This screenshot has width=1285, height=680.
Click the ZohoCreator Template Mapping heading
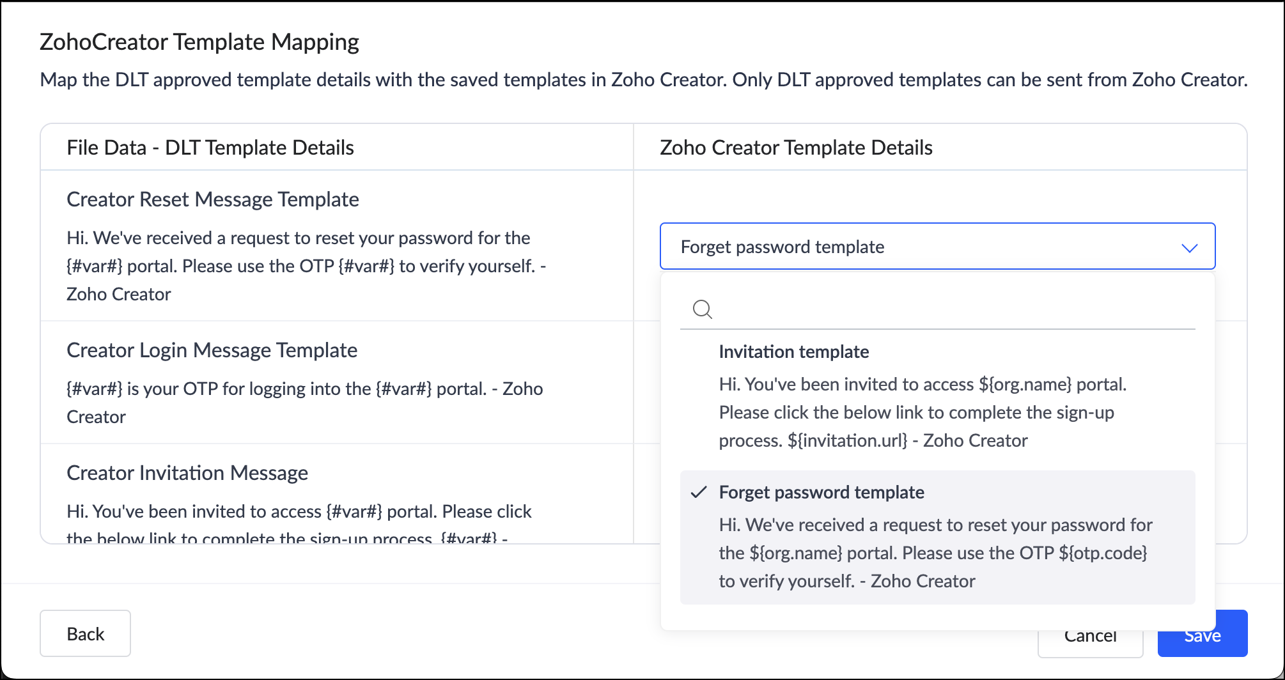pyautogui.click(x=199, y=42)
